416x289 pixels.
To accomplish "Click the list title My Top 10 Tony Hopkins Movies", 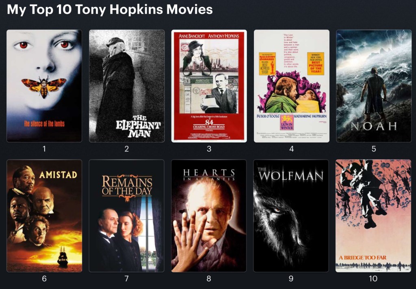I will [x=110, y=9].
